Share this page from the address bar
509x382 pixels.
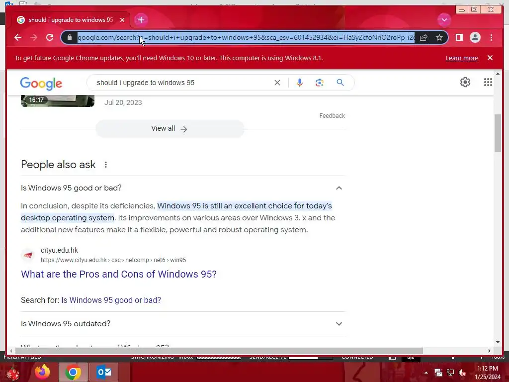coord(424,37)
